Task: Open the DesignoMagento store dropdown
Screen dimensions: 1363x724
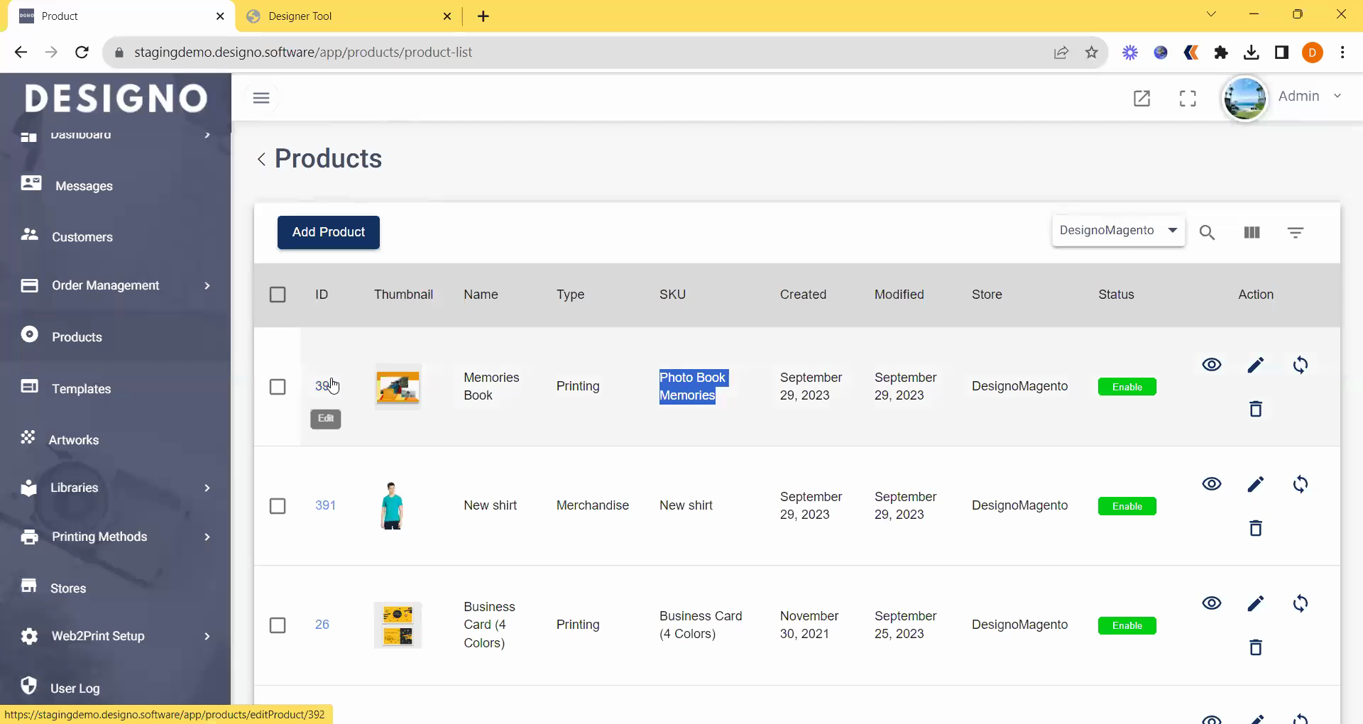Action: 1118,231
